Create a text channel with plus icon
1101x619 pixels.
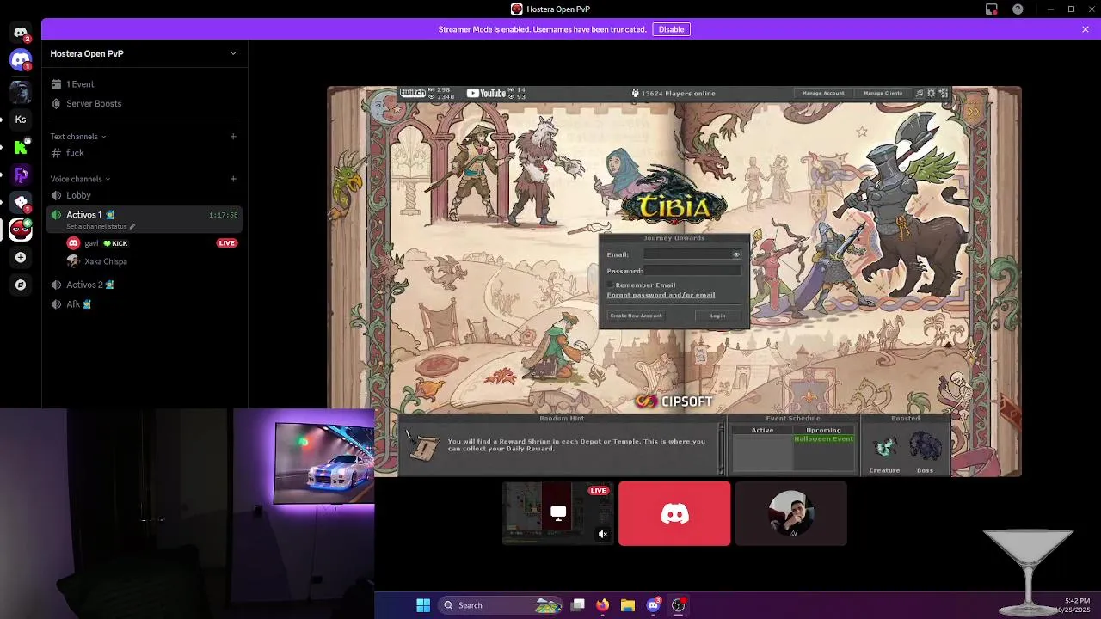point(233,136)
